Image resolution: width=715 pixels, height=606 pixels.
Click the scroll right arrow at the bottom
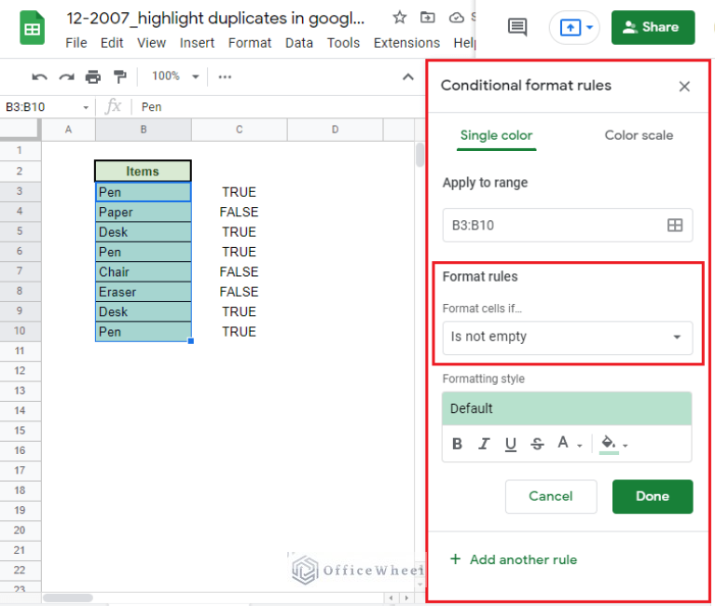click(x=406, y=598)
